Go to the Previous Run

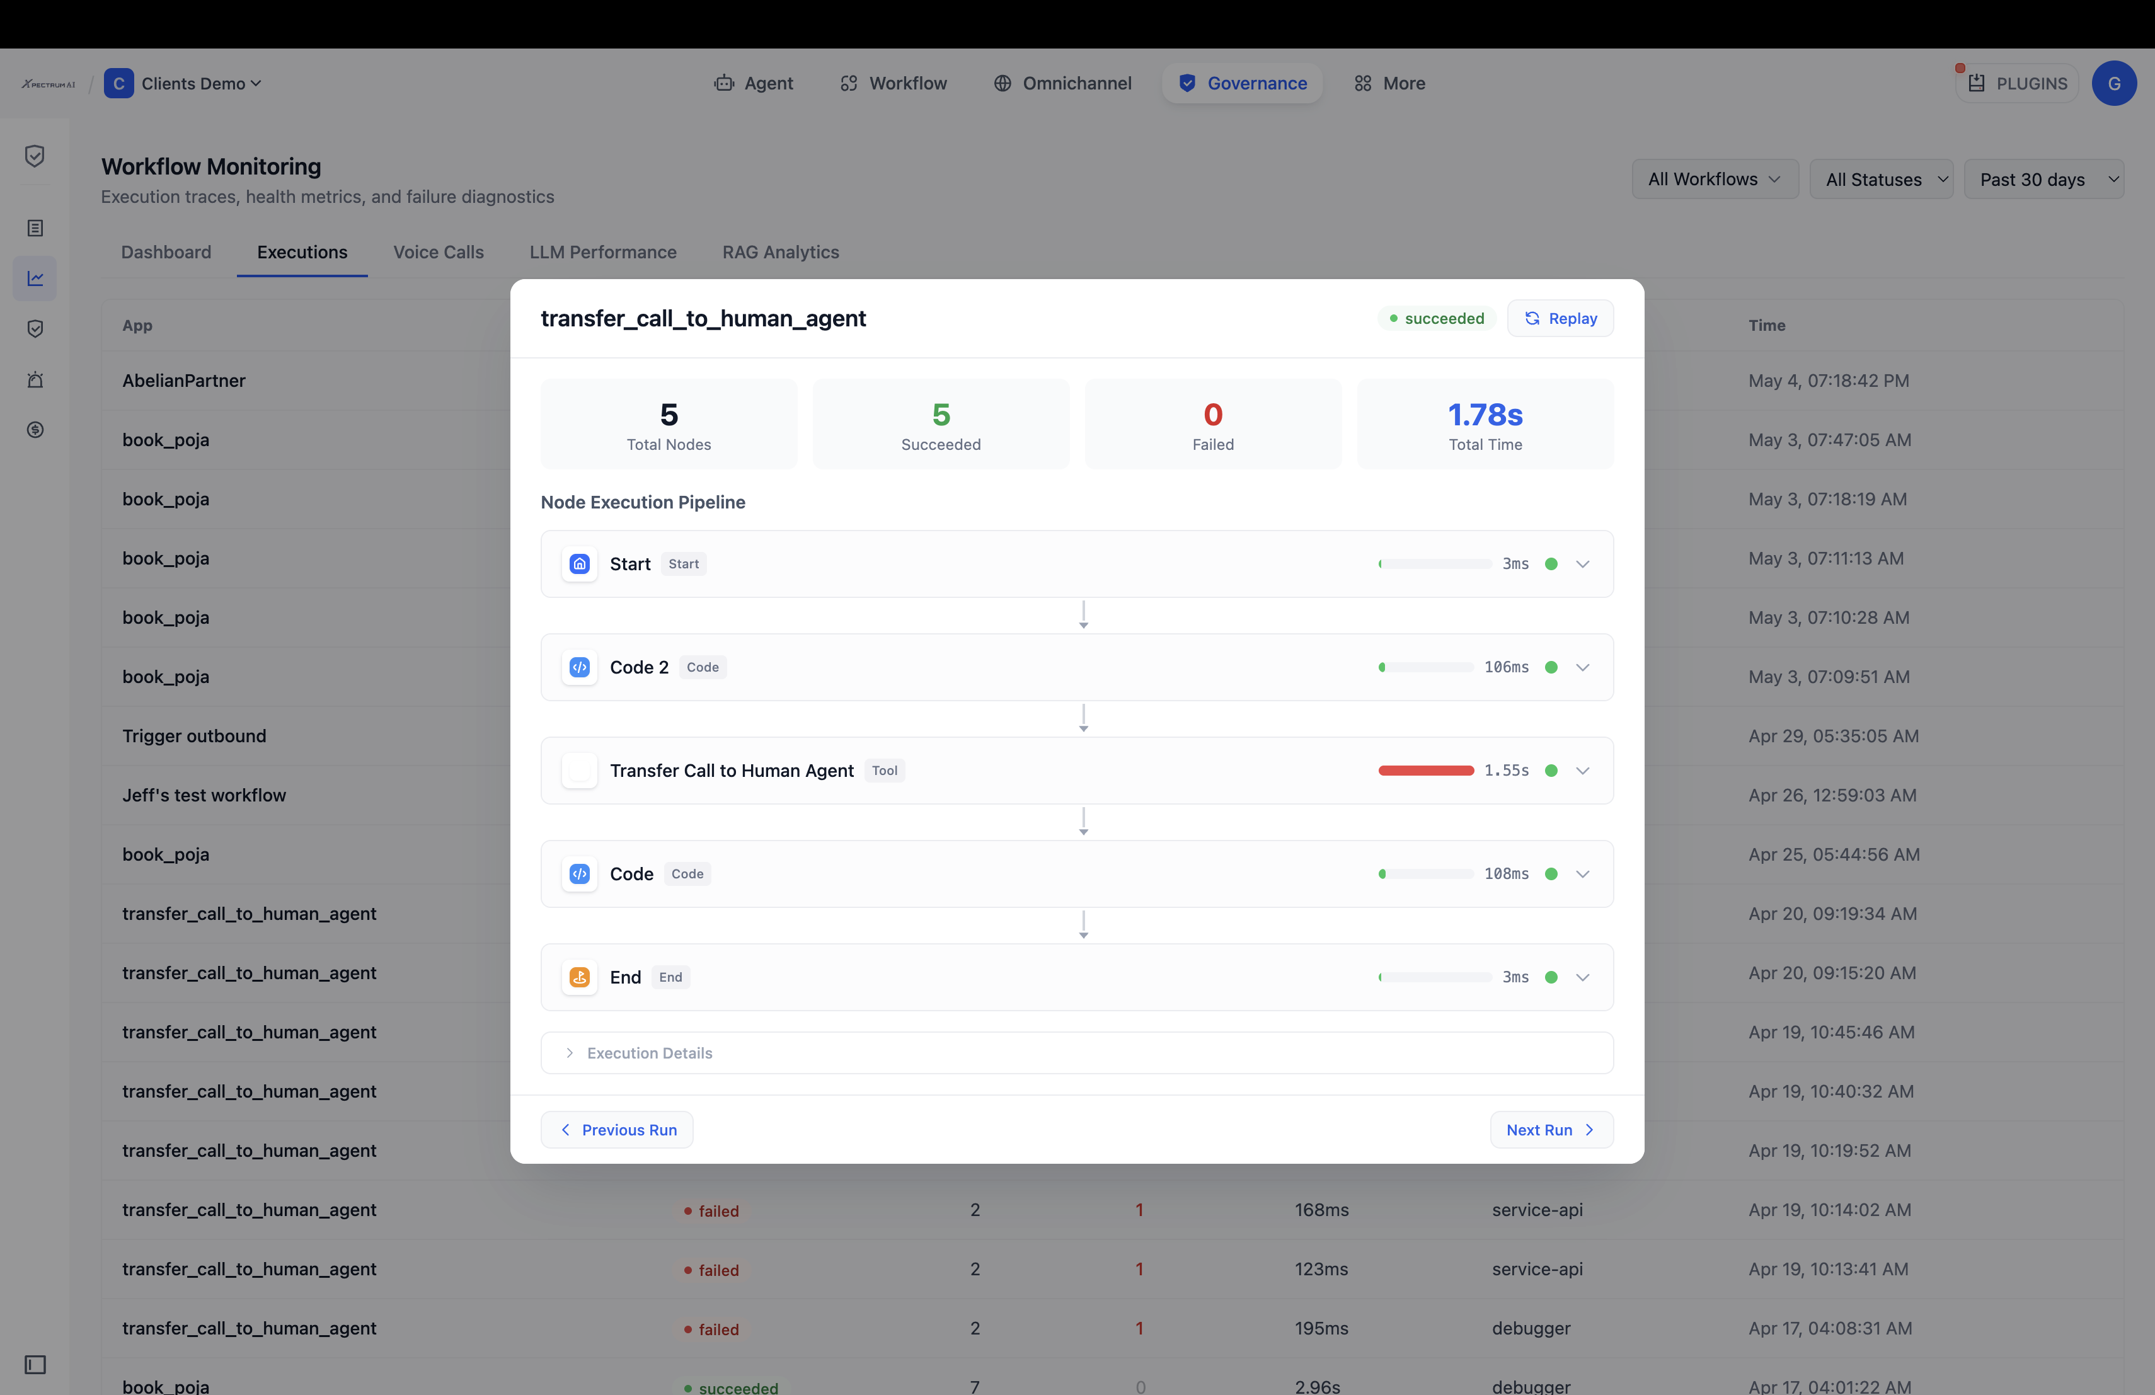(x=617, y=1130)
